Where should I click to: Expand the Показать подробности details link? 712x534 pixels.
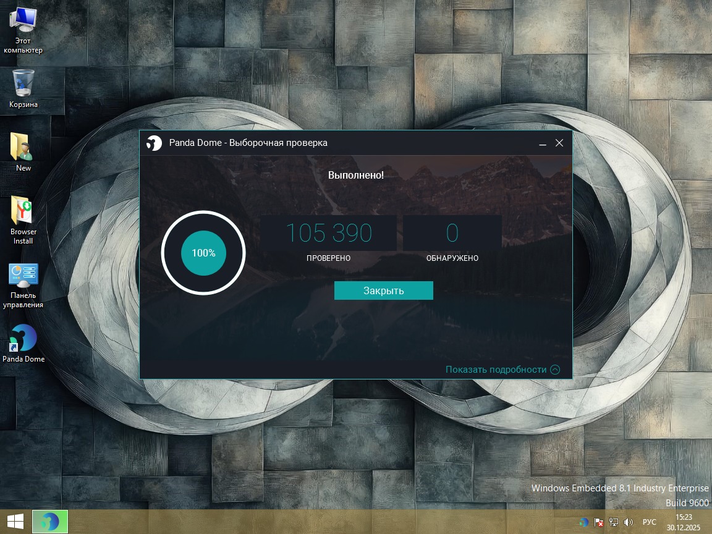tap(496, 370)
